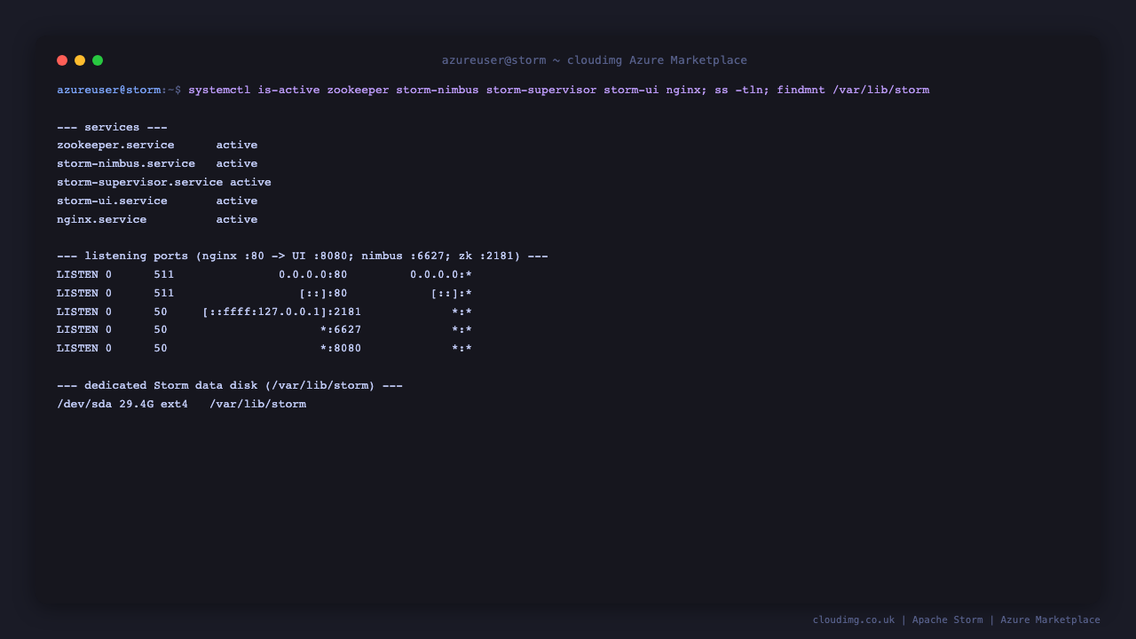Screen dimensions: 1136x639
Task: Click the ext4 filesystem type
Action: (175, 404)
